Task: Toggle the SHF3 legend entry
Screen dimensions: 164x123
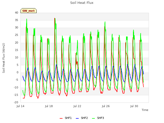Action: click(98, 118)
